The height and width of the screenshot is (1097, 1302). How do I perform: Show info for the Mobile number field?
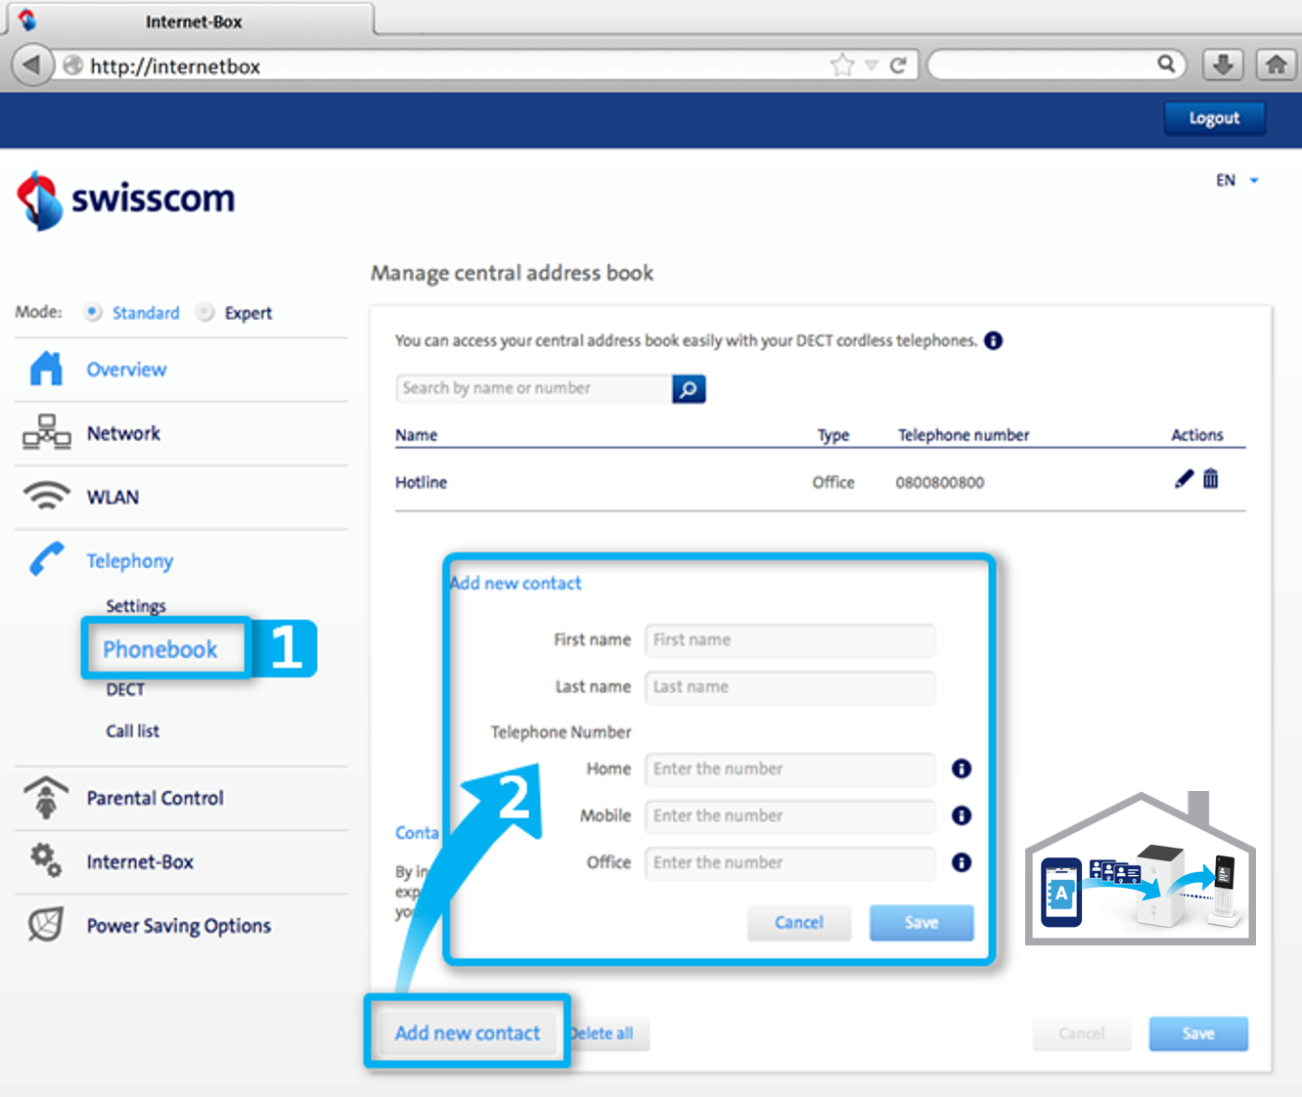click(962, 815)
